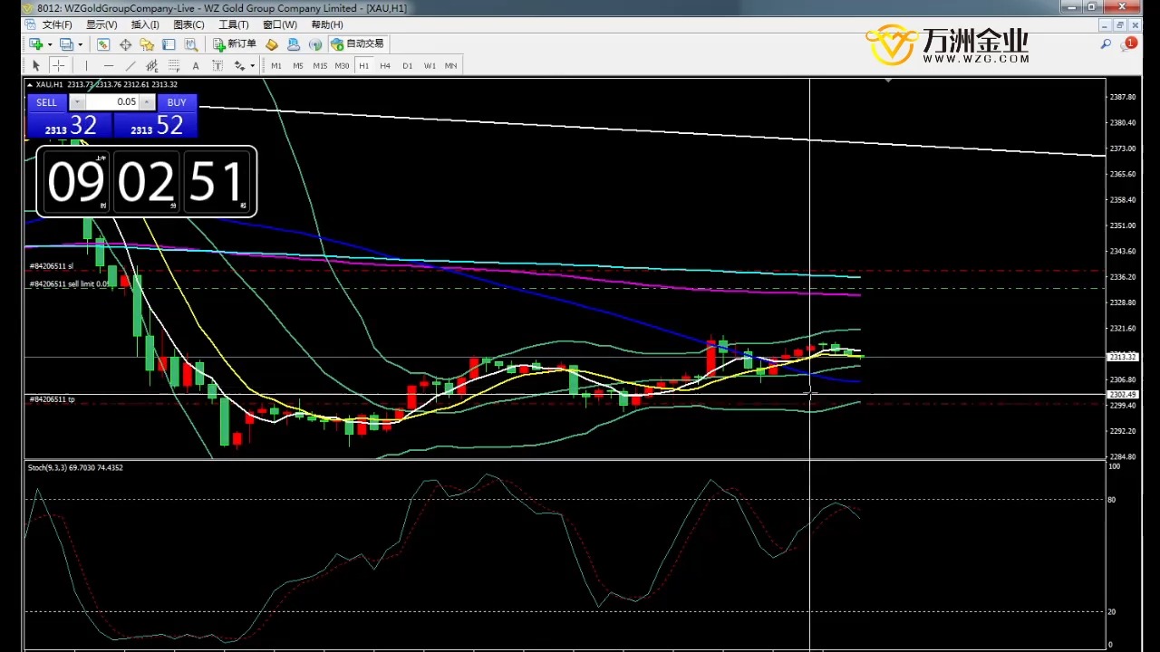This screenshot has width=1160, height=652.
Task: Click the application icon left of 文件 menu
Action: (x=31, y=24)
